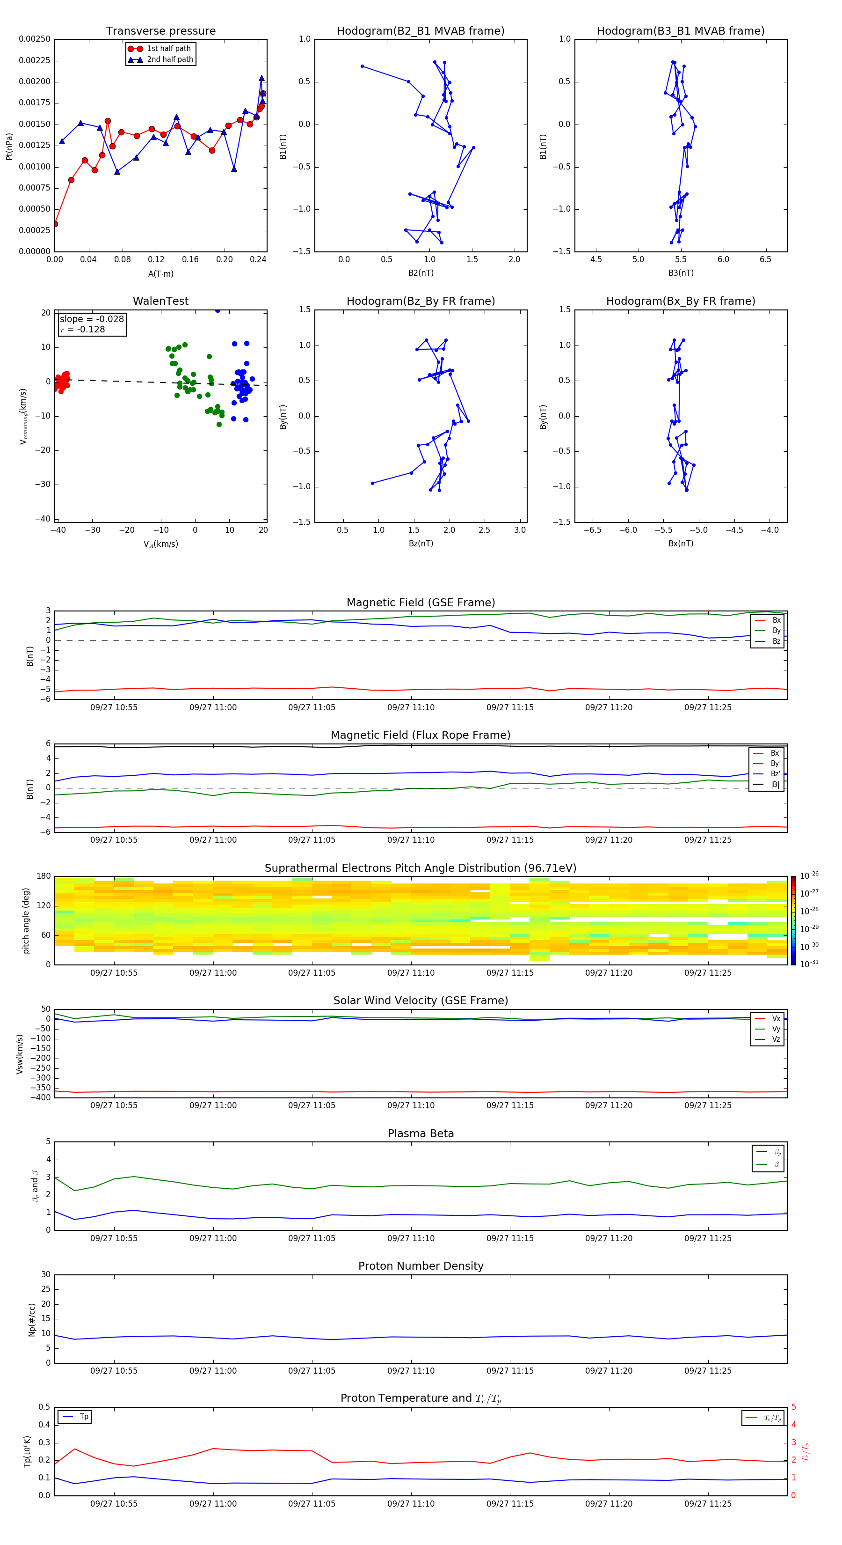Image resolution: width=842 pixels, height=1545 pixels.
Task: Click the Suprathermal Electrons Pitch Angle title
Action: (421, 868)
